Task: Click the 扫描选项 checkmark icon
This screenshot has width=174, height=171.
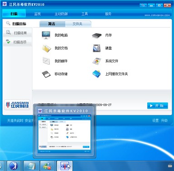Action: click(x=8, y=41)
